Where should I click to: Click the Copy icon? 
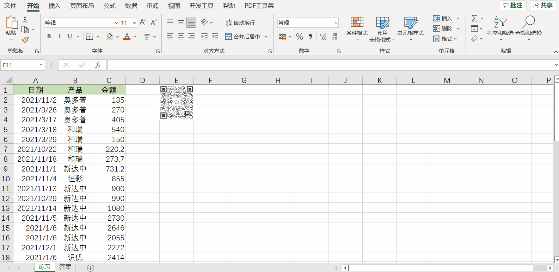click(x=25, y=30)
